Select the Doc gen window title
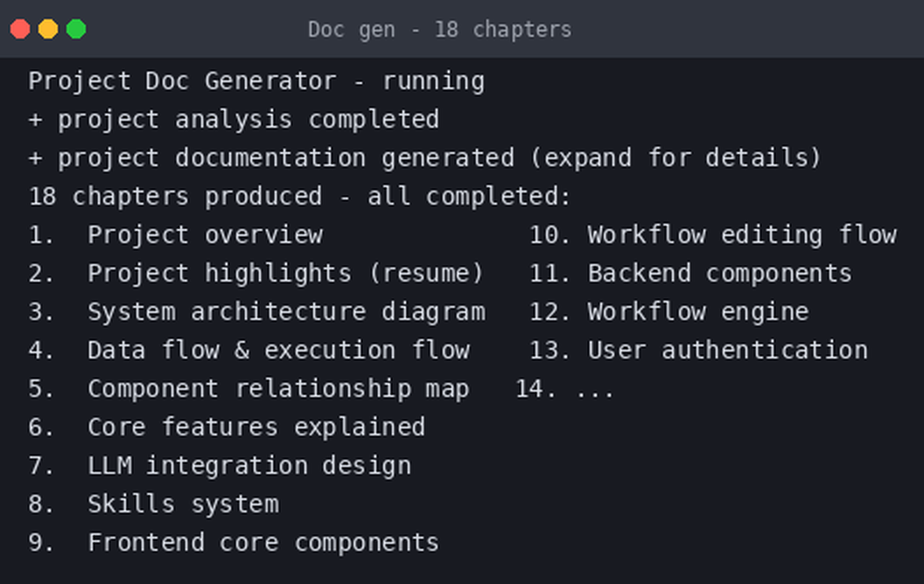 439,30
